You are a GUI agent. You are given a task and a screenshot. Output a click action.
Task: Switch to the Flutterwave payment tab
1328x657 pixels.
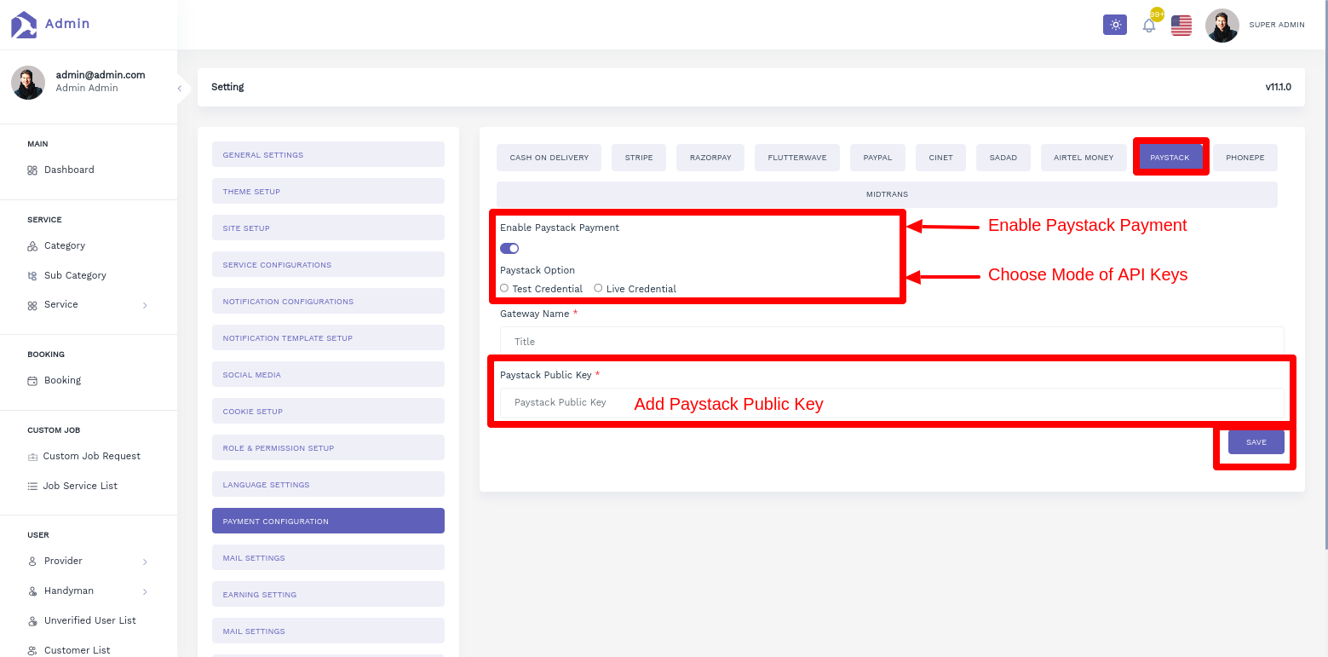(x=797, y=158)
